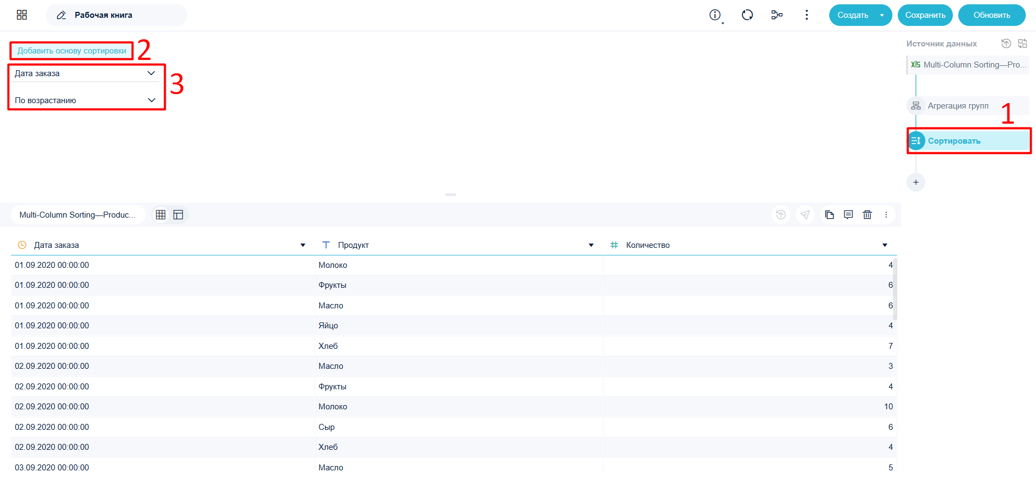Image resolution: width=1036 pixels, height=479 pixels.
Task: Click Добавить основу сортировки link
Action: [72, 51]
